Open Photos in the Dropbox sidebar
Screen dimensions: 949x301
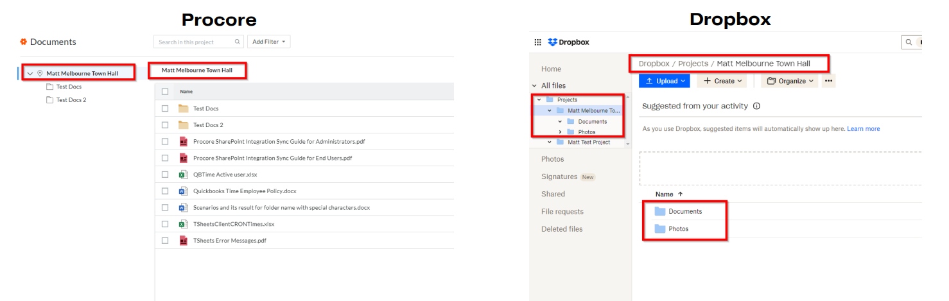click(x=552, y=159)
